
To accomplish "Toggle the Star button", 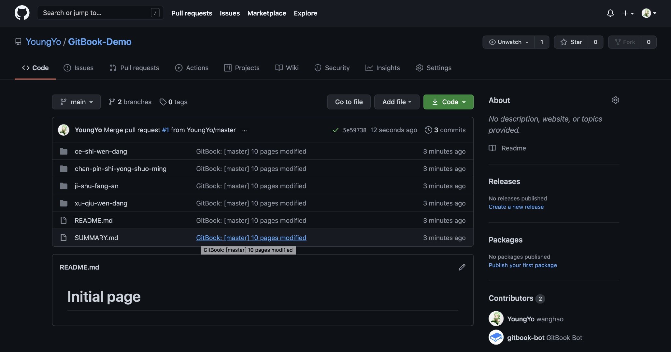I will click(x=571, y=42).
